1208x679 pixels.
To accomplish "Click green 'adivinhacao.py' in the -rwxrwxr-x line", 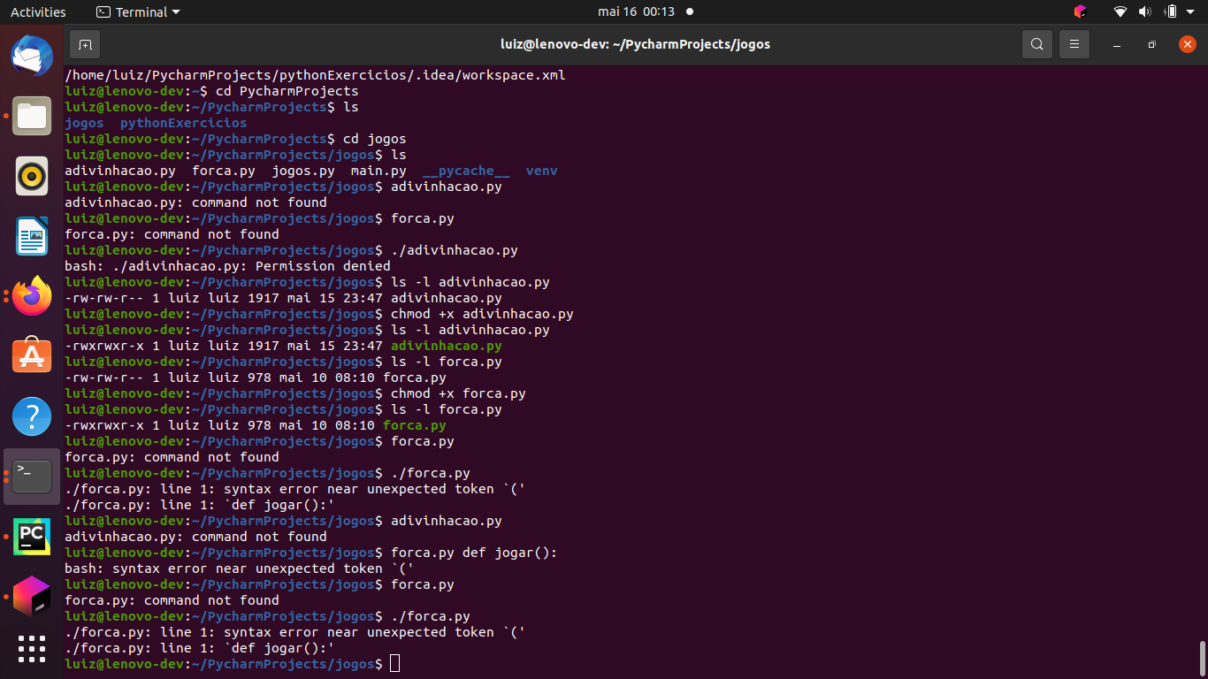I will [x=446, y=346].
